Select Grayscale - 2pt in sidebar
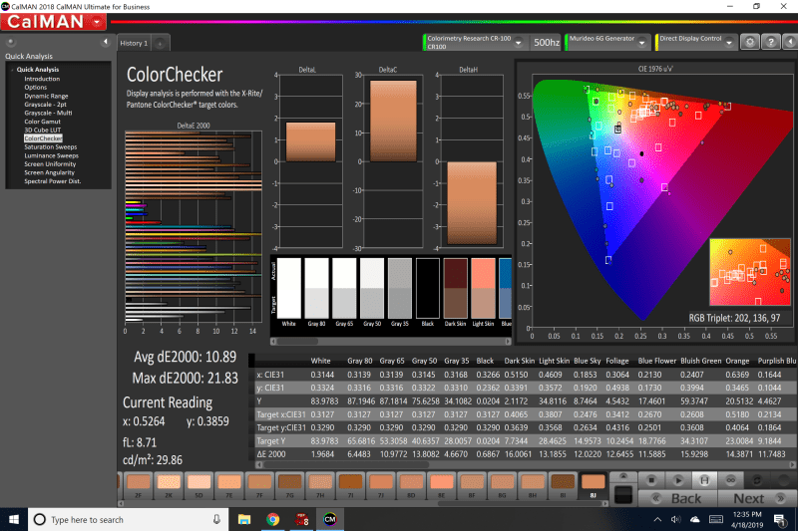 coord(45,105)
